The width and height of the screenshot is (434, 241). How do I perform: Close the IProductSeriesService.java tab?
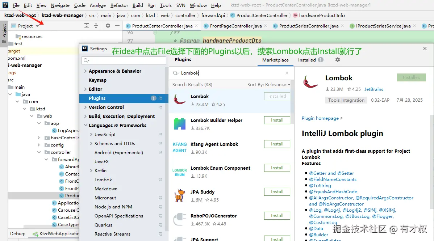point(414,26)
